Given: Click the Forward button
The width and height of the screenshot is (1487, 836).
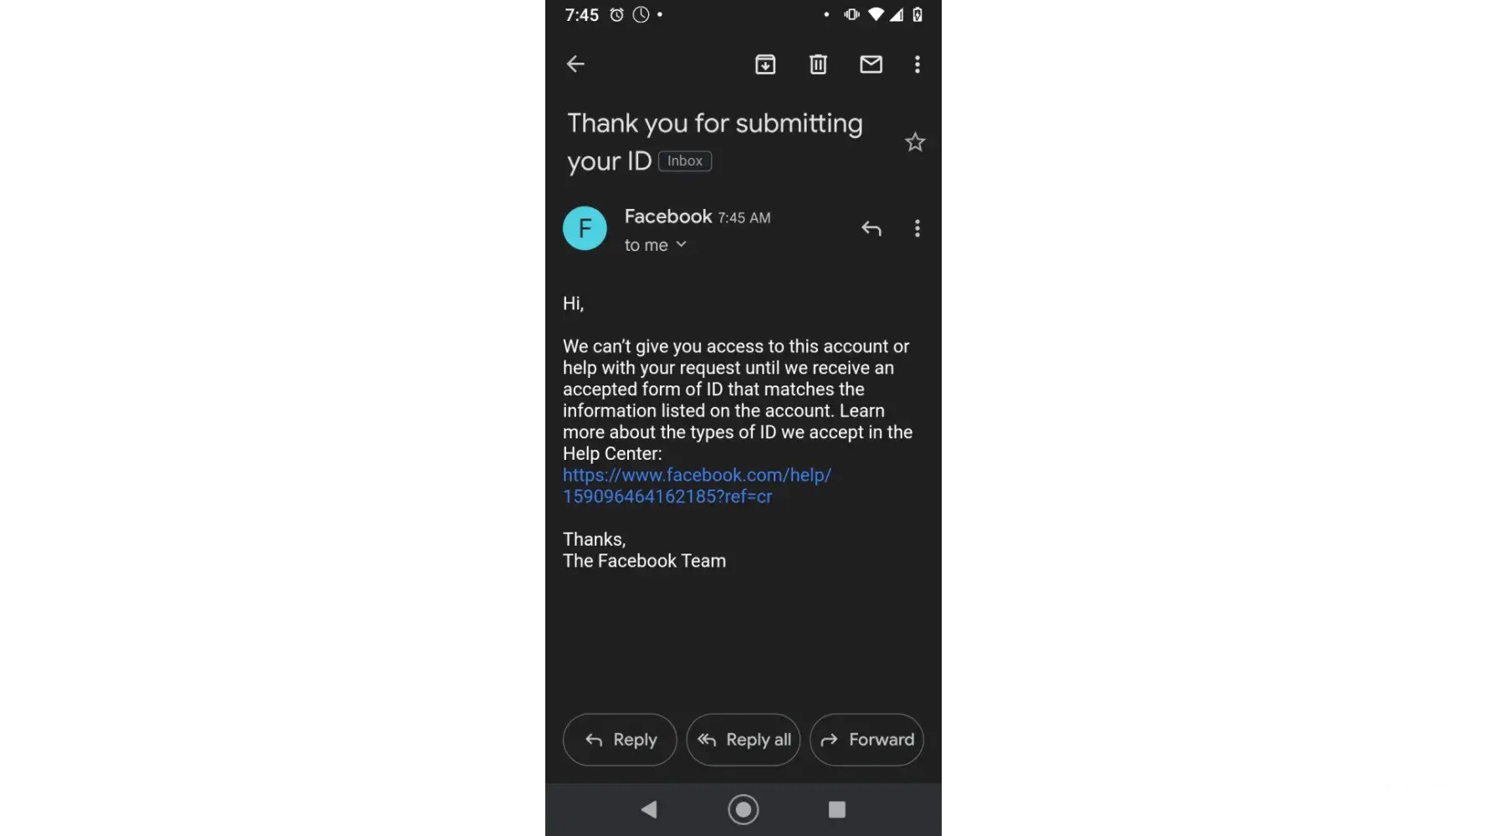Looking at the screenshot, I should [866, 740].
